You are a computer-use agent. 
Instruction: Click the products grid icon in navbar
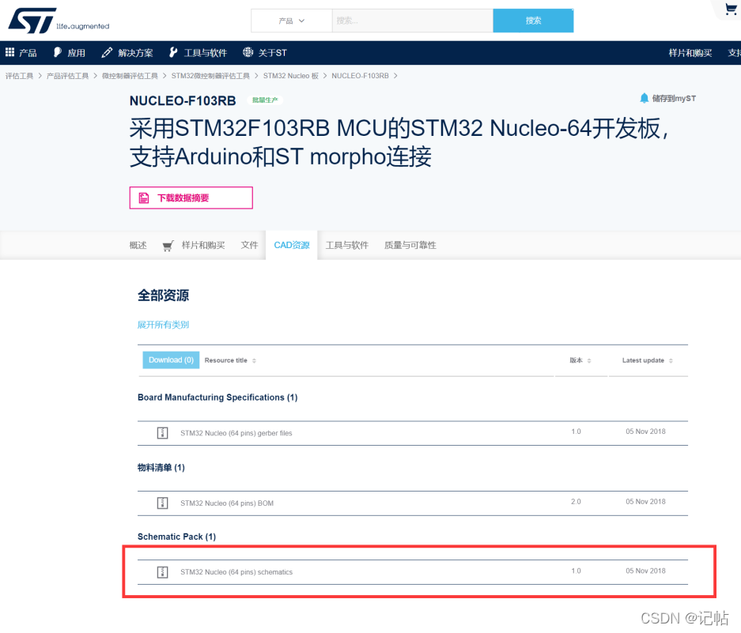(x=9, y=52)
